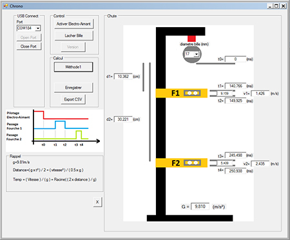Click the red electromagnet block

pyautogui.click(x=191, y=39)
